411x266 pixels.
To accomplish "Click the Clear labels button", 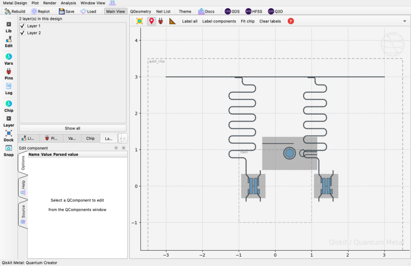I will pos(270,21).
